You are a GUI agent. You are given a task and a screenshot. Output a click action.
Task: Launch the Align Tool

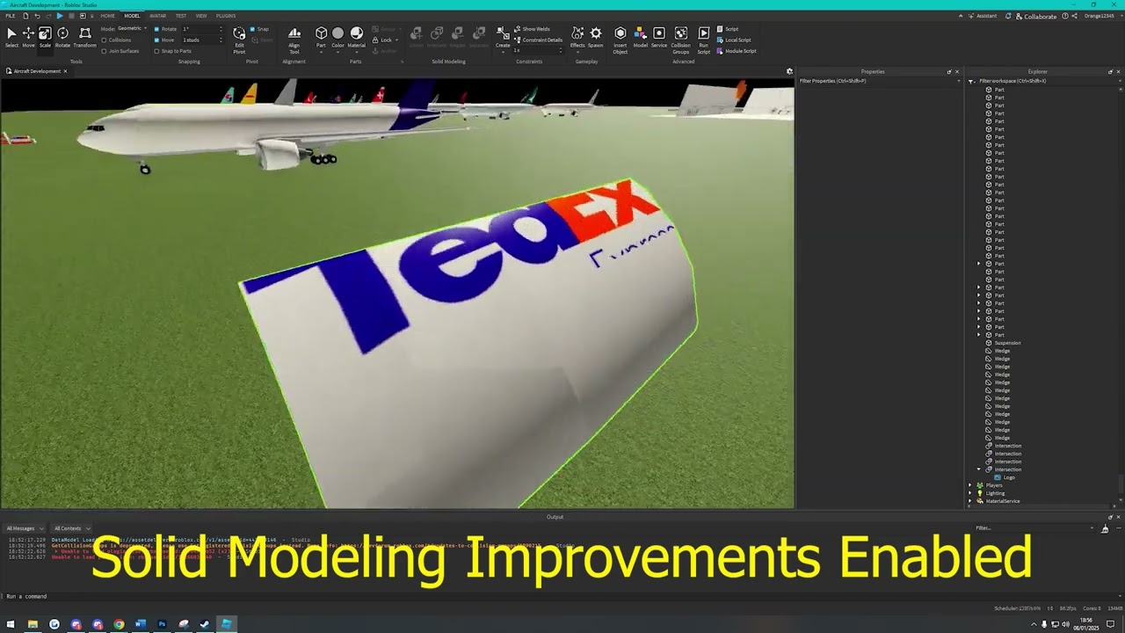tap(294, 40)
